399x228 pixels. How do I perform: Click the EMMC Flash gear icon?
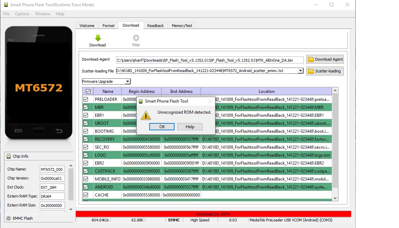(8, 218)
